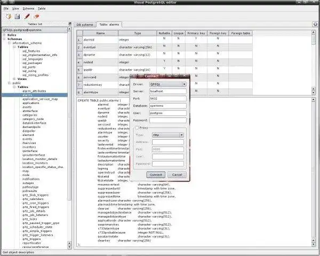The height and width of the screenshot is (256, 320).
Task: Open the Driver combo box showing QPSQL
Action: (x=167, y=84)
